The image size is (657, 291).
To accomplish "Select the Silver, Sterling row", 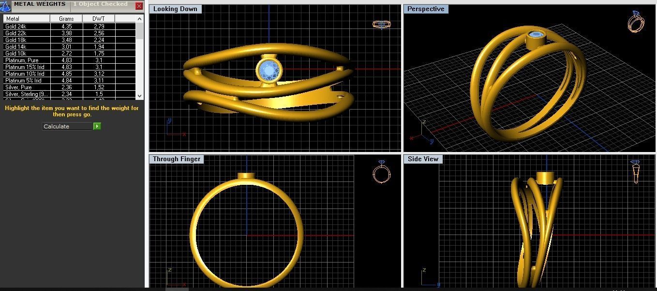I will pyautogui.click(x=70, y=94).
